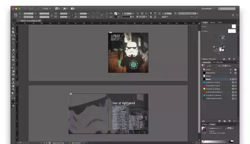Select the Rectangle Frame tool
Viewport: 250px width, 144px height.
point(13,57)
